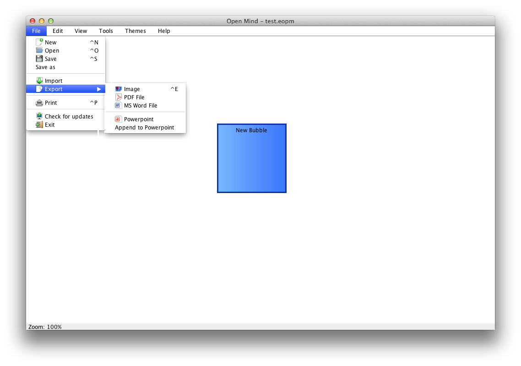Click the Save floppy disk icon
Image resolution: width=521 pixels, height=366 pixels.
point(39,59)
